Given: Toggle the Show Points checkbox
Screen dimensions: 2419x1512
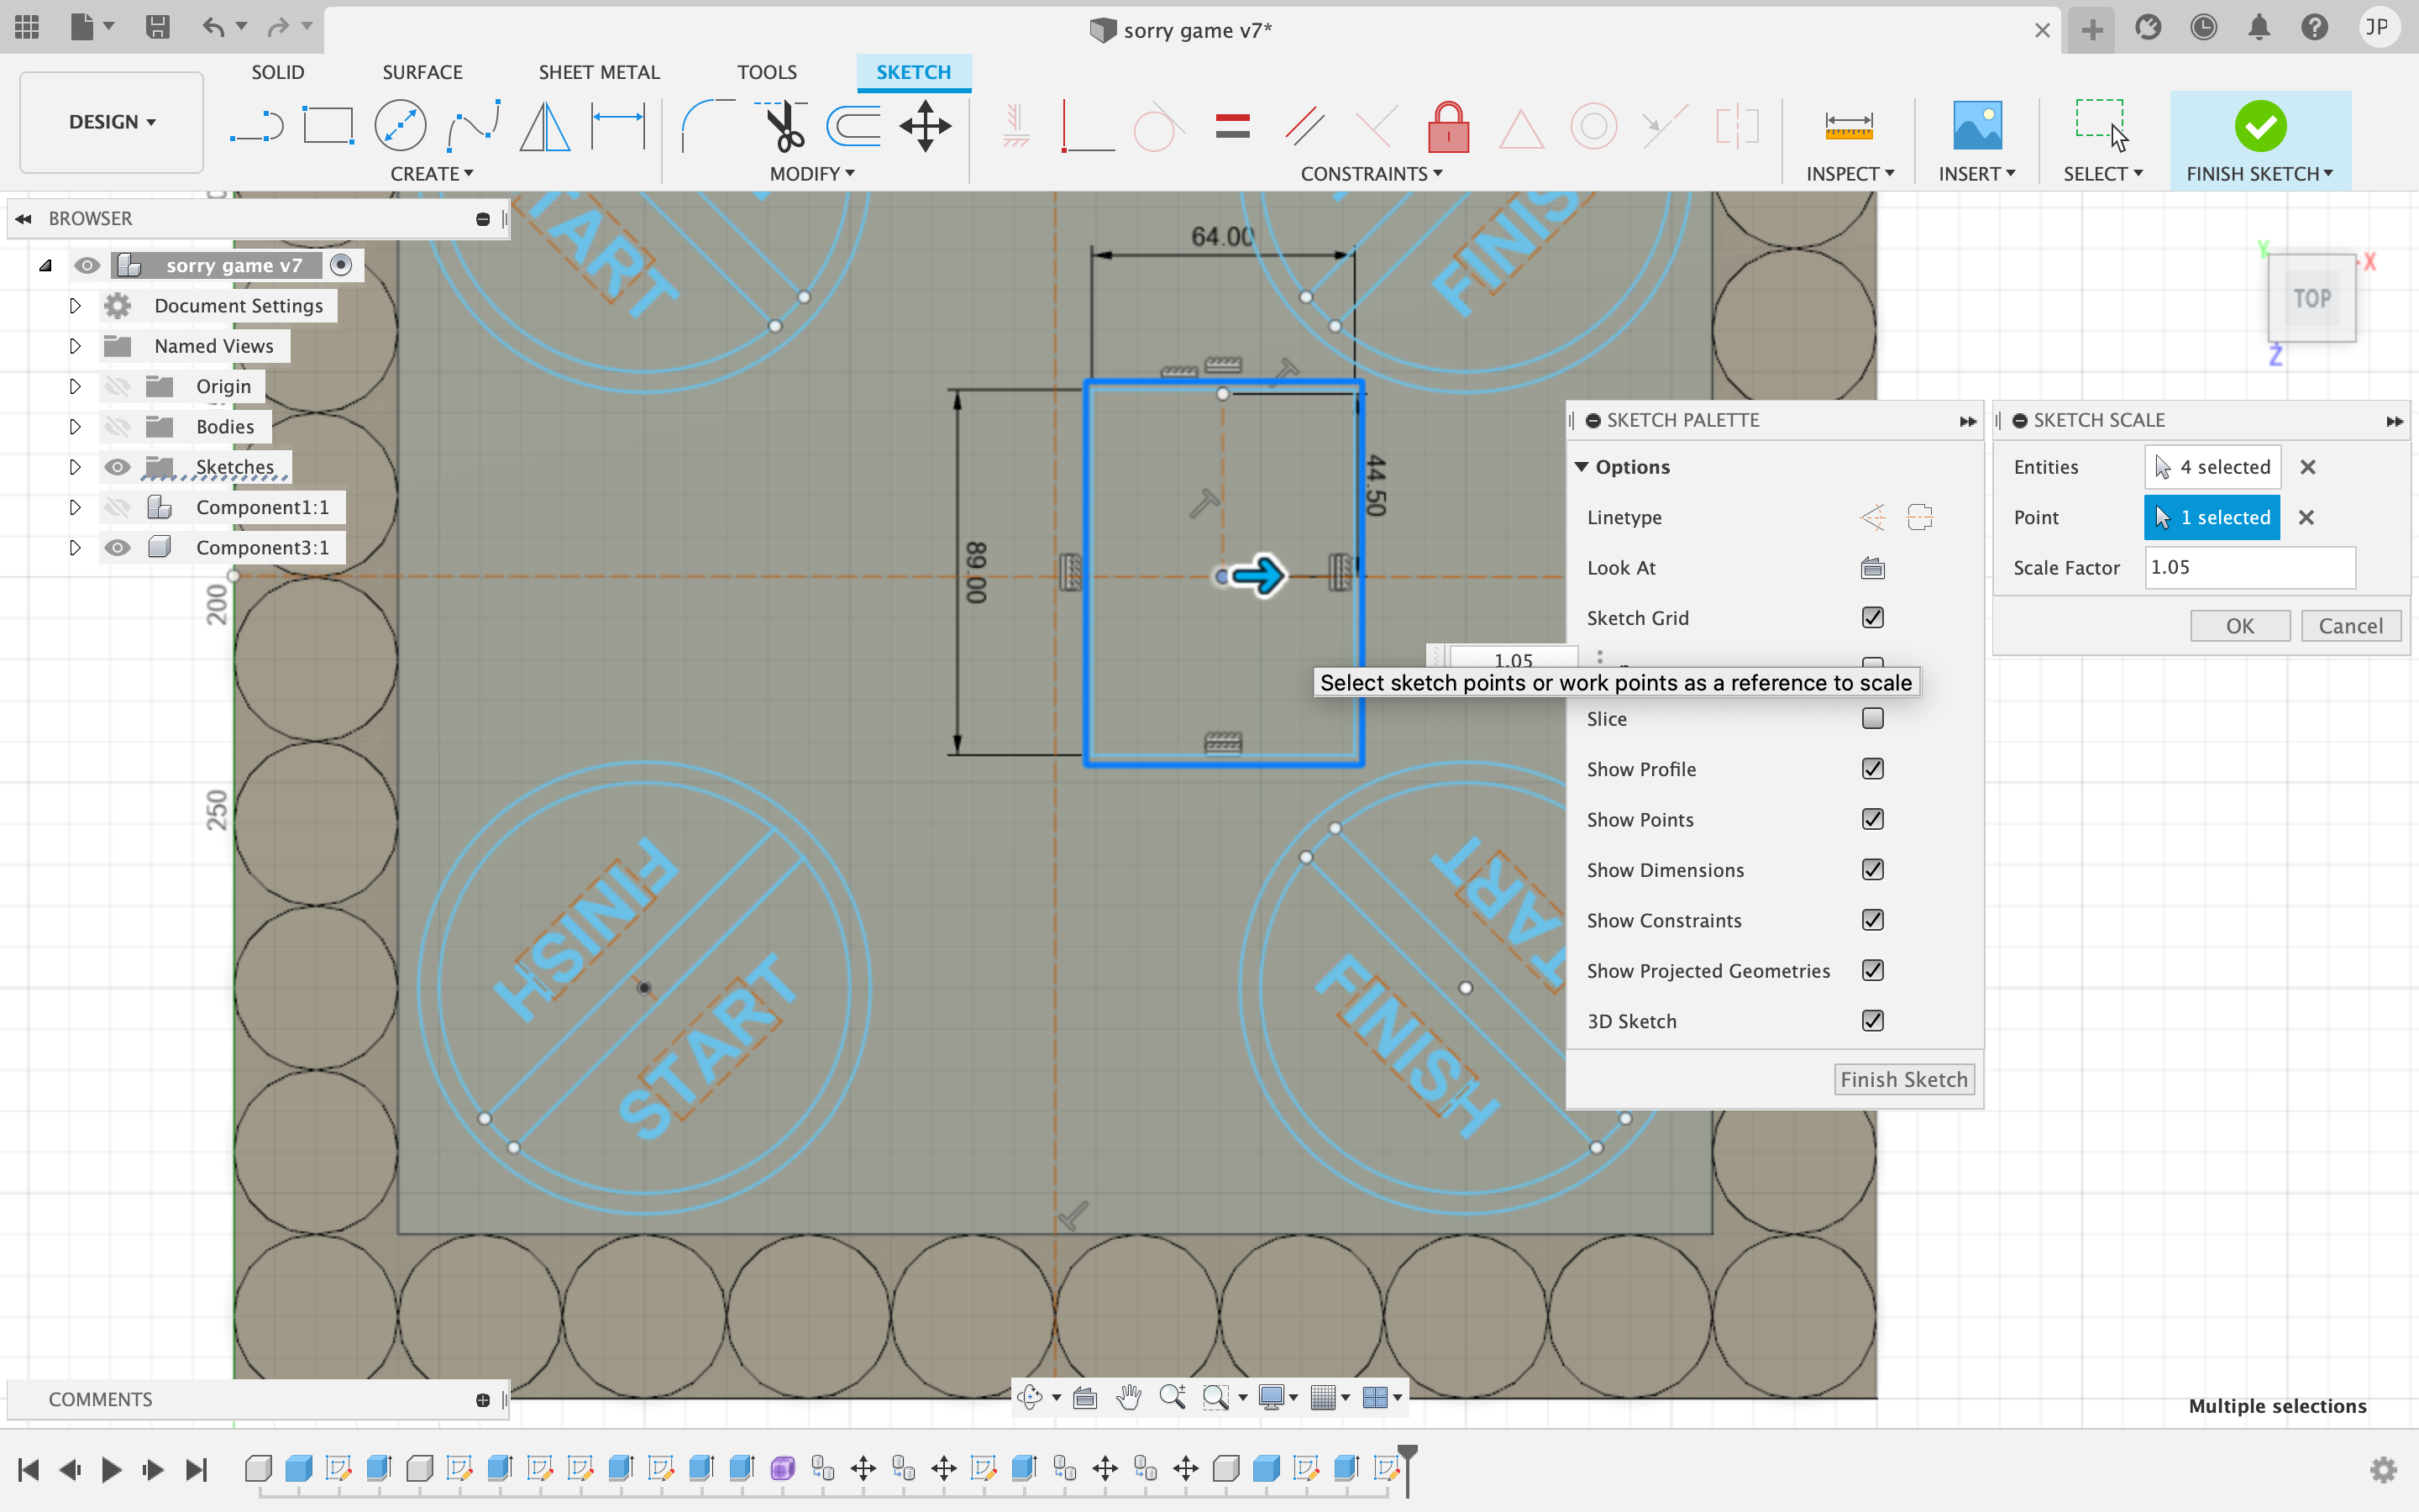Looking at the screenshot, I should [x=1872, y=819].
